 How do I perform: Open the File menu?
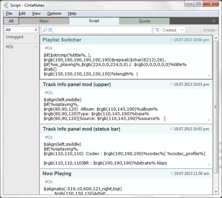9,13
